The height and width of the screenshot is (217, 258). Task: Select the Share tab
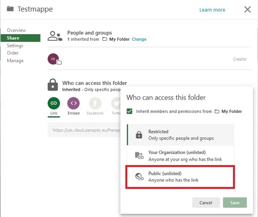(x=20, y=38)
